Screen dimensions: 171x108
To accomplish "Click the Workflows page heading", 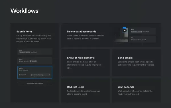I will (25, 11).
